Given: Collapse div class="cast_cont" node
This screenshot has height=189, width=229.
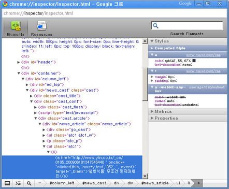Looking at the screenshot, I should click(32, 101).
